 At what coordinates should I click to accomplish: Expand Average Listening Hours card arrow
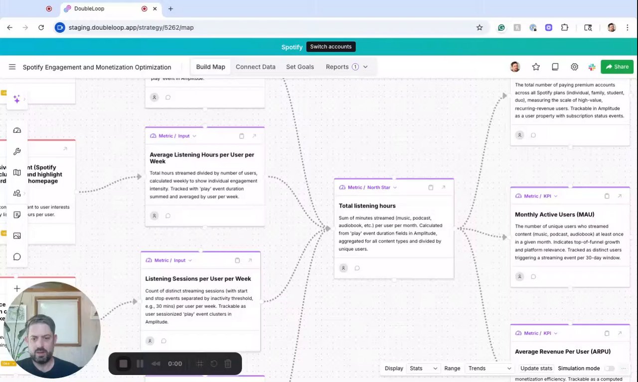tap(254, 136)
